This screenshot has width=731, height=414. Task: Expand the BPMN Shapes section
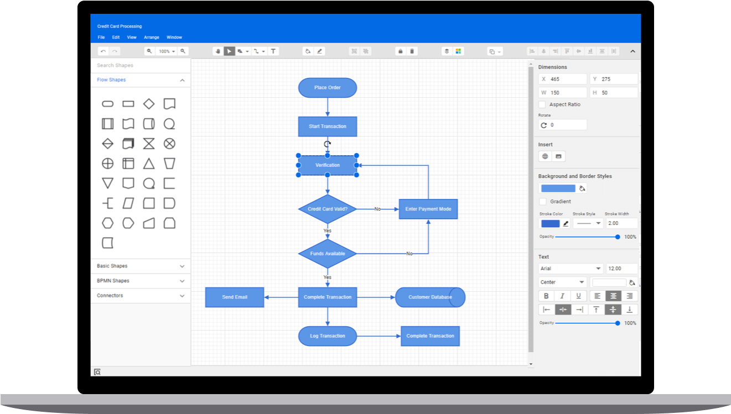tap(140, 281)
